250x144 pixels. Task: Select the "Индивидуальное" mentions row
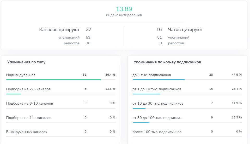pos(21,75)
